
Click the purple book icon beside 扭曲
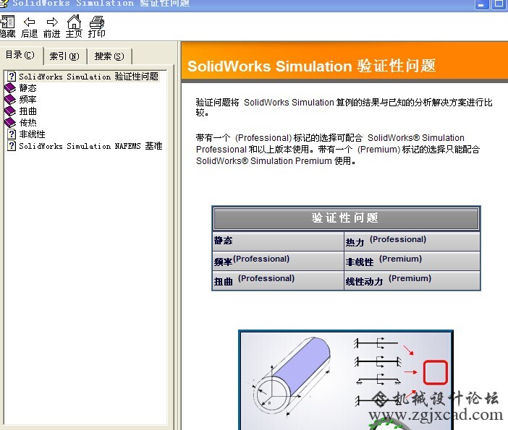pos(10,111)
